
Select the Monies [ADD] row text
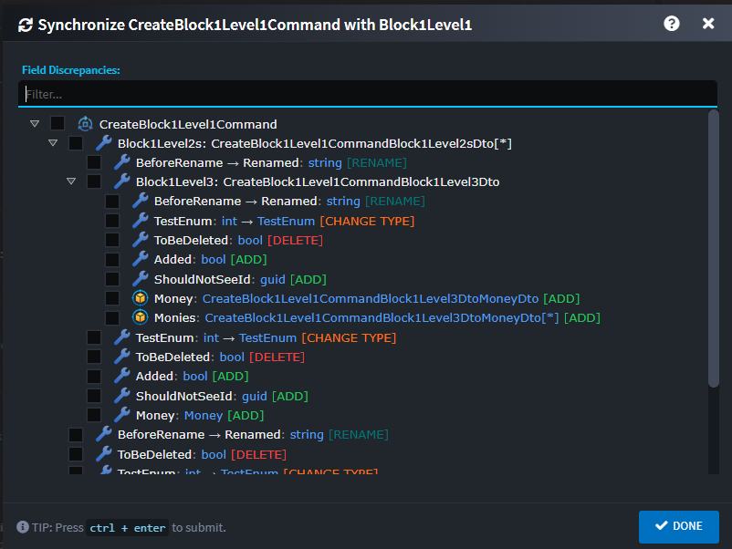click(377, 317)
